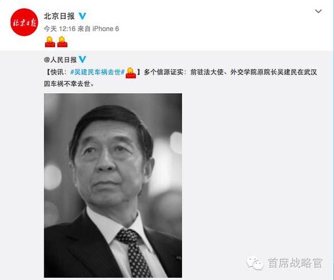Click the iPhone 6 source link
Viewport: 334px width, 280px height.
105,29
